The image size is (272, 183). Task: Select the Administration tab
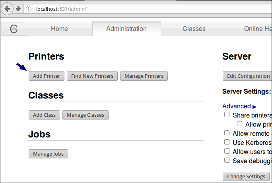[x=126, y=29]
